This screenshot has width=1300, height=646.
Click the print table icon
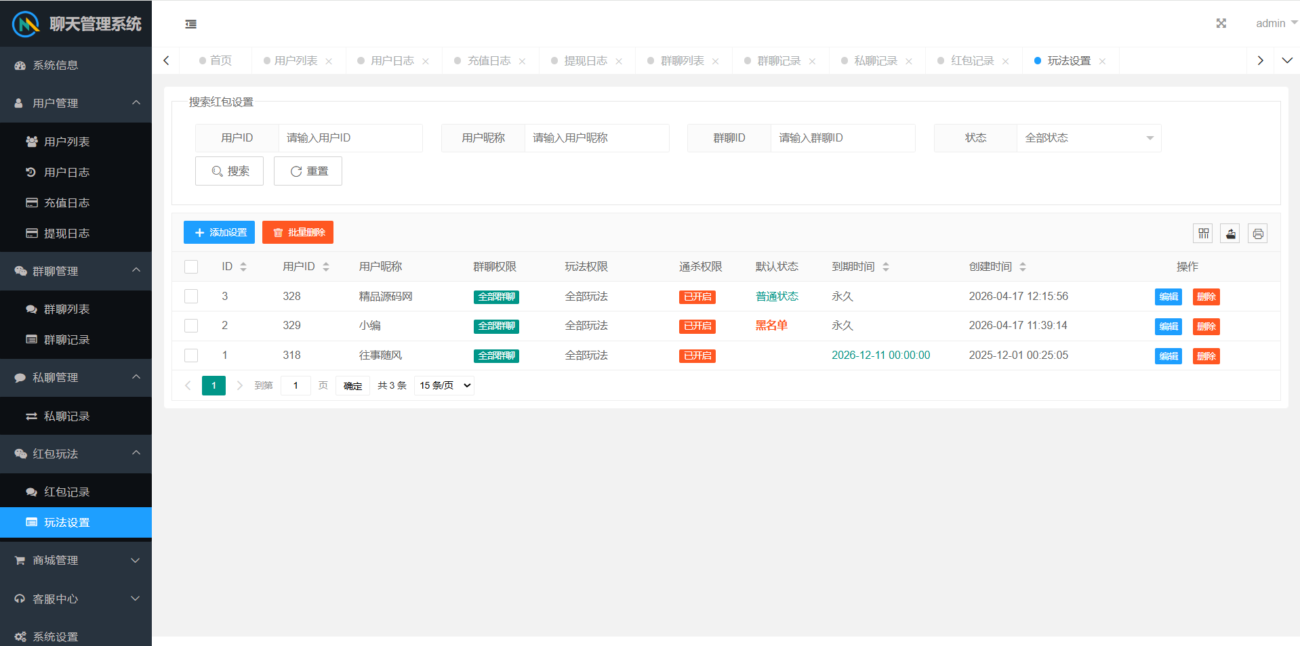pyautogui.click(x=1257, y=234)
